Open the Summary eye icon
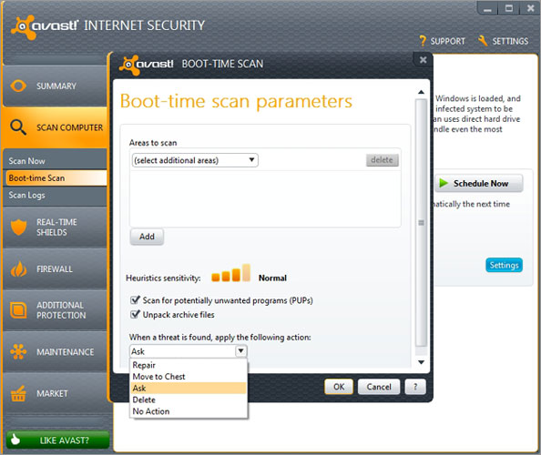This screenshot has width=541, height=455. (18, 86)
